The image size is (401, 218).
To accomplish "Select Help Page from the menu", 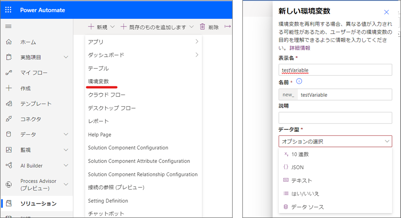I will click(143, 134).
